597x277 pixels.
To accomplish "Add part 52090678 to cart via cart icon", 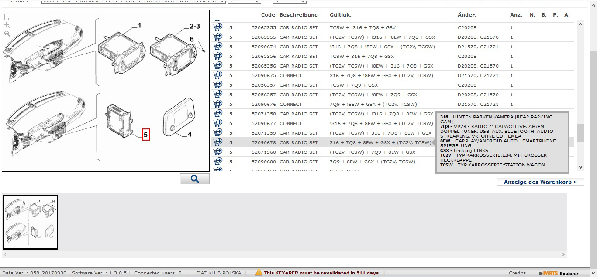I will coord(217,142).
